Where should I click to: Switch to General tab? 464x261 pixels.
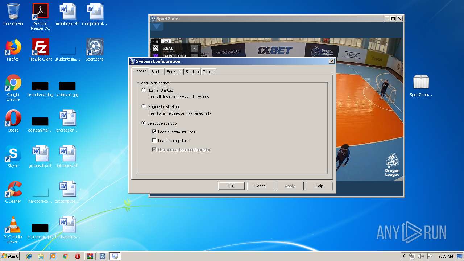click(141, 71)
